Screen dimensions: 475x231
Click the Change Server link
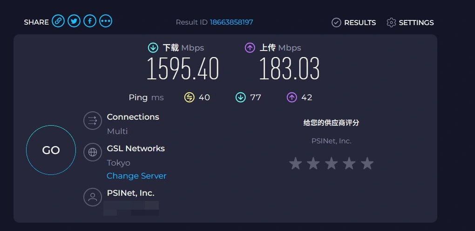click(x=136, y=176)
